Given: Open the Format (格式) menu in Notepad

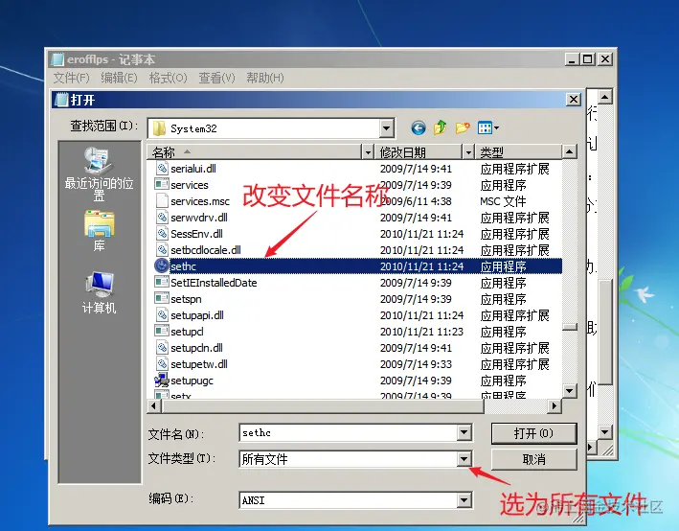Looking at the screenshot, I should 168,78.
